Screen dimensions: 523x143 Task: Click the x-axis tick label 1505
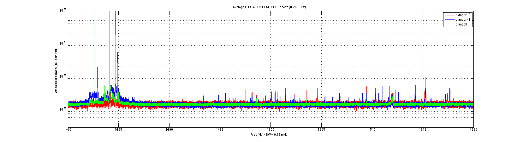(x=321, y=129)
